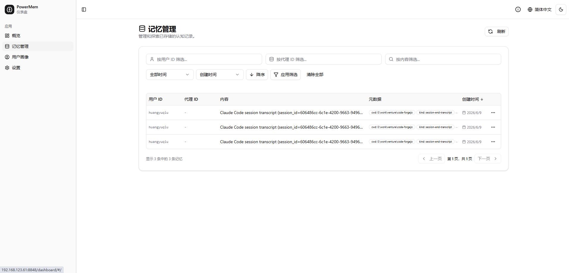
Task: Focus the 按用户 ID 筛选 input field
Action: 204,59
